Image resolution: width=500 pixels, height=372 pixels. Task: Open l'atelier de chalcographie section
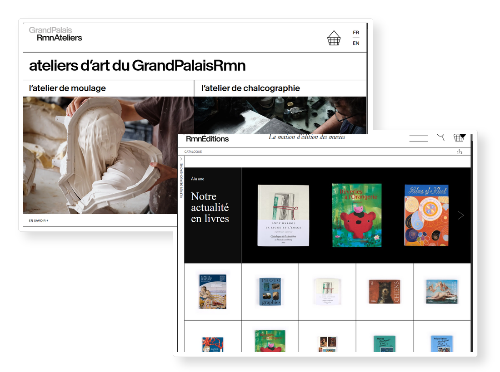(x=250, y=88)
